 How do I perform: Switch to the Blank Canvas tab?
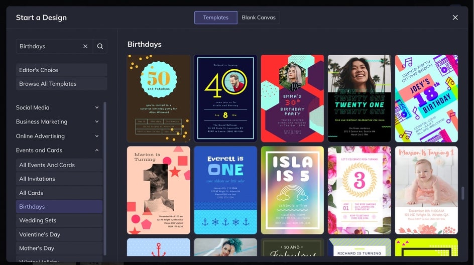(258, 18)
